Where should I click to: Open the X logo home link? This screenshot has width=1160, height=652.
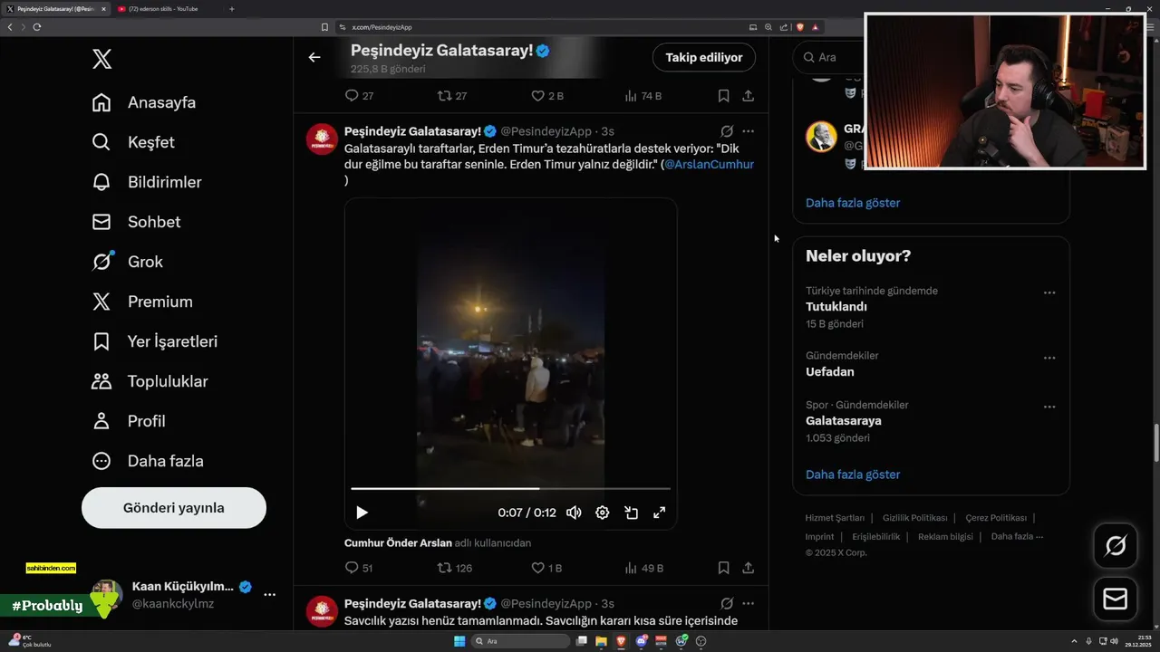[x=101, y=60]
